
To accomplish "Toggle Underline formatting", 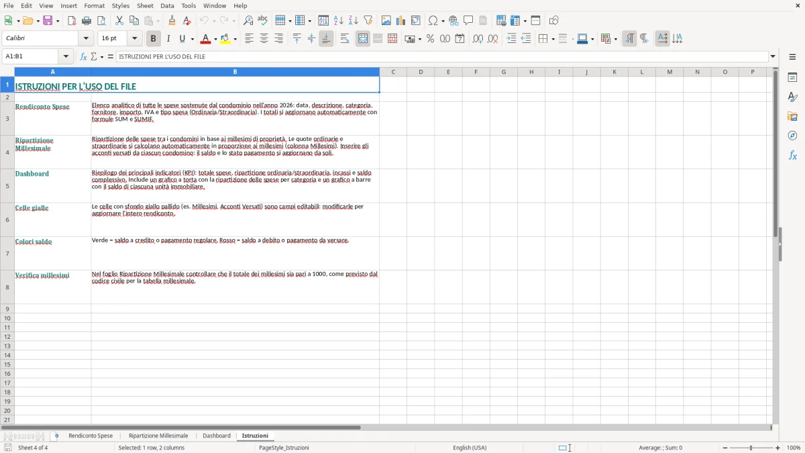I will [x=181, y=39].
